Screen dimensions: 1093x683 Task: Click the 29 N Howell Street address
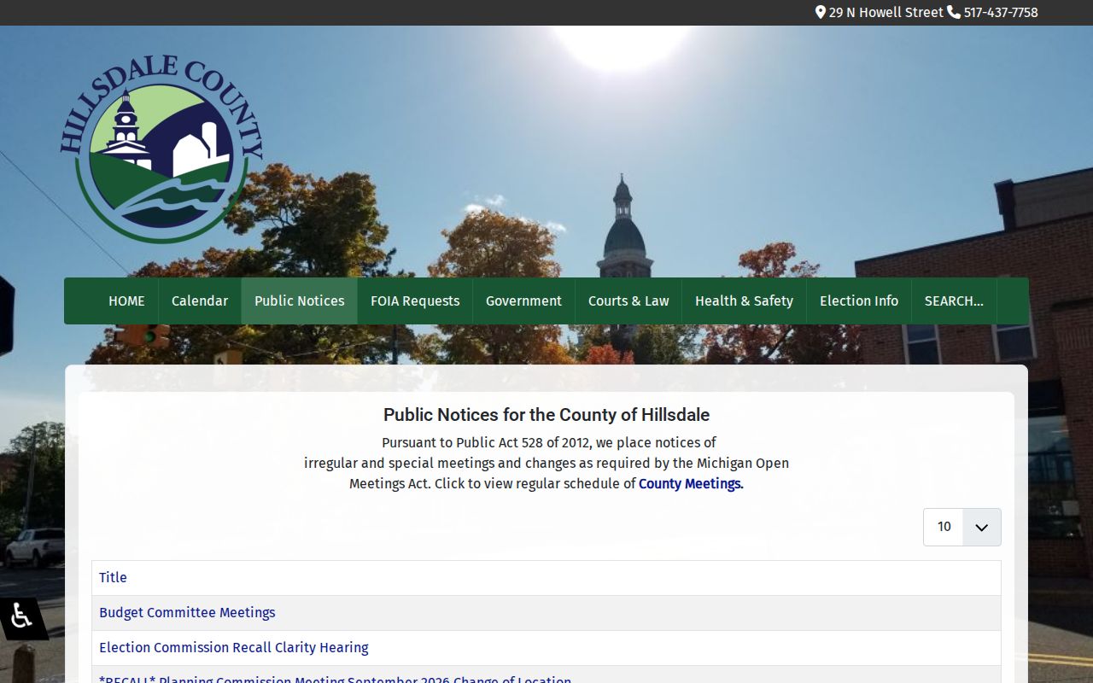(886, 12)
